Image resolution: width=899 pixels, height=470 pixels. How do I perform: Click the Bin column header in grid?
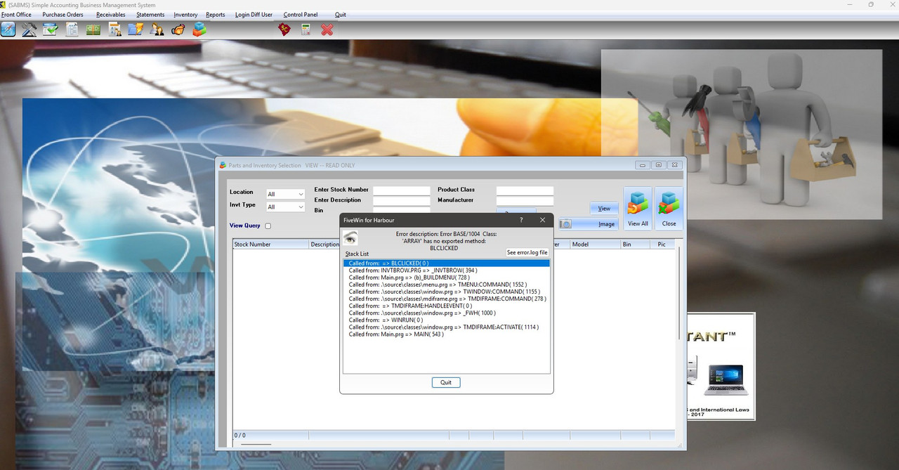coord(634,244)
